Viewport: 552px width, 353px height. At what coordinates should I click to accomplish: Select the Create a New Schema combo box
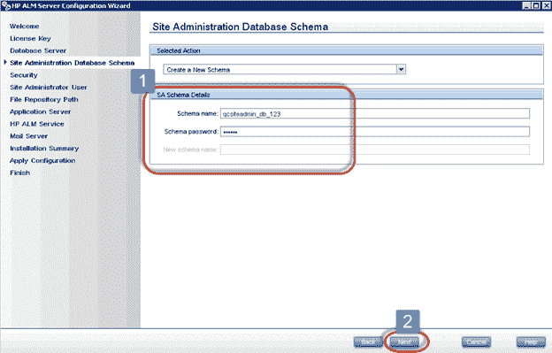(x=285, y=69)
